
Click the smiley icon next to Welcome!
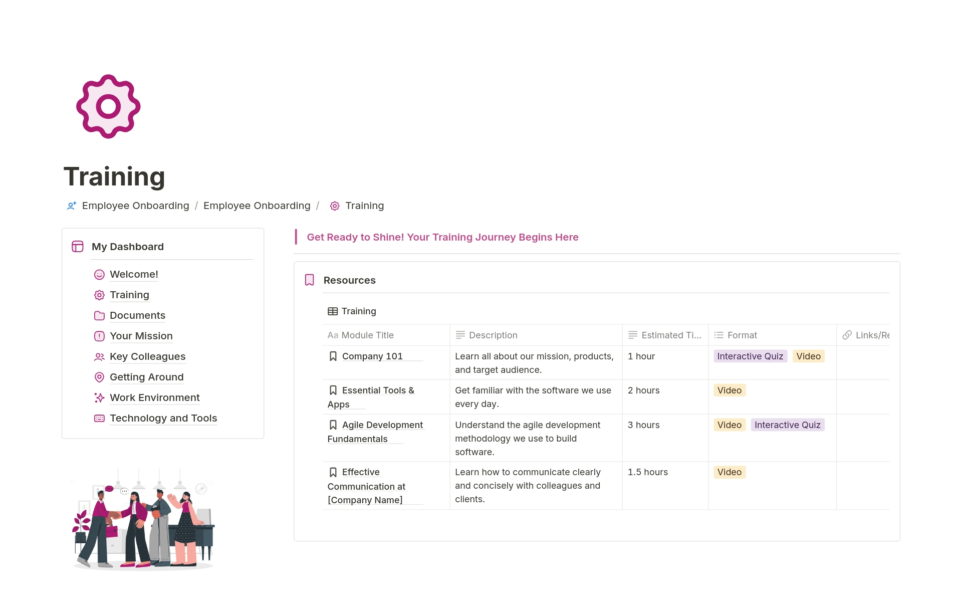pos(99,275)
